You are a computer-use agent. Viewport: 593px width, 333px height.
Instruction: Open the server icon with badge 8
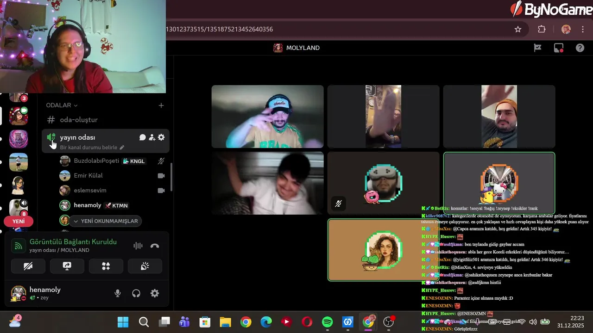(x=19, y=208)
